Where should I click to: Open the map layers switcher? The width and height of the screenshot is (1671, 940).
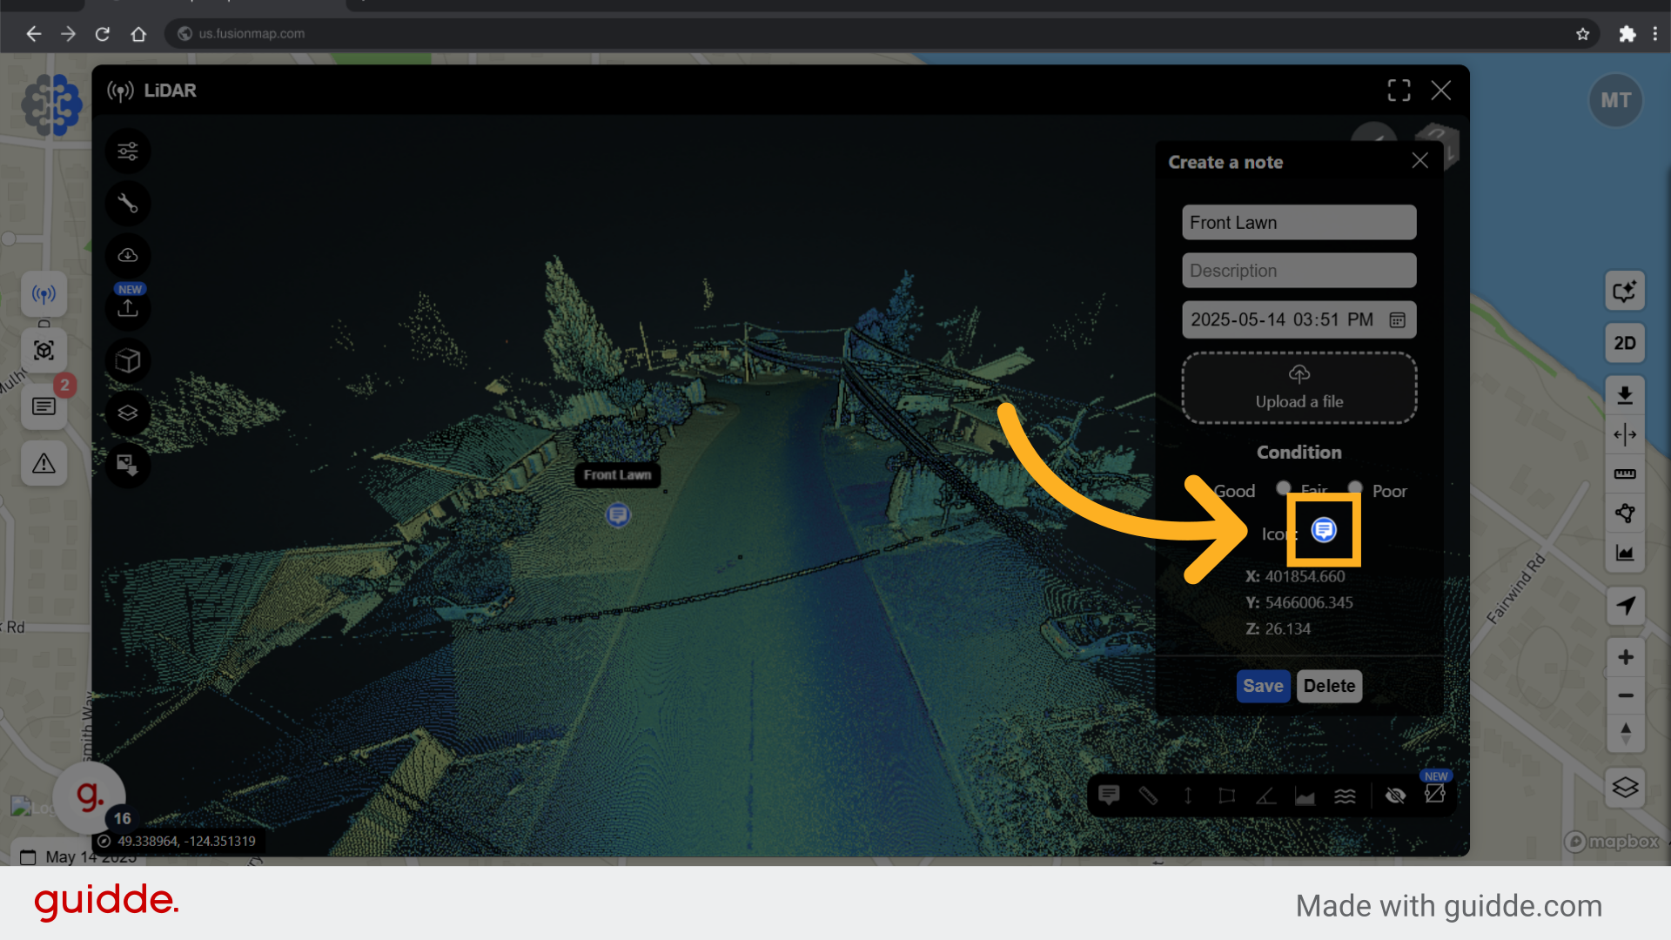pyautogui.click(x=1624, y=788)
